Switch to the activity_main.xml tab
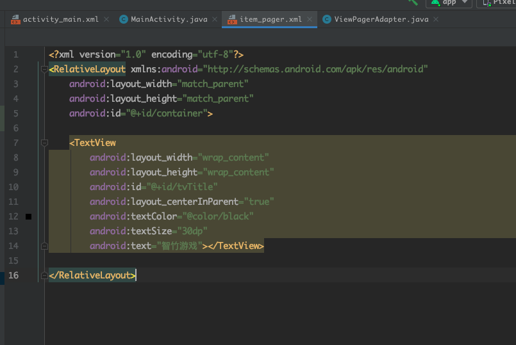The height and width of the screenshot is (345, 516). pyautogui.click(x=54, y=19)
